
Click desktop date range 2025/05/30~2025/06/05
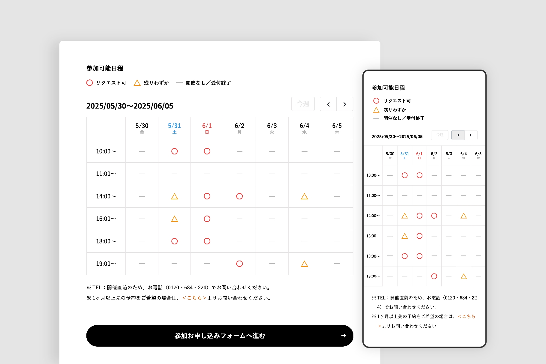130,106
